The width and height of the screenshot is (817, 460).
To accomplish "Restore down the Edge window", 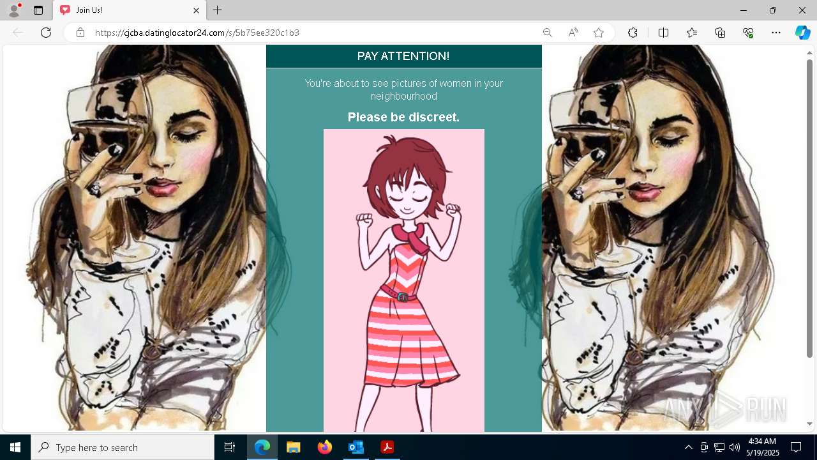I will click(773, 10).
